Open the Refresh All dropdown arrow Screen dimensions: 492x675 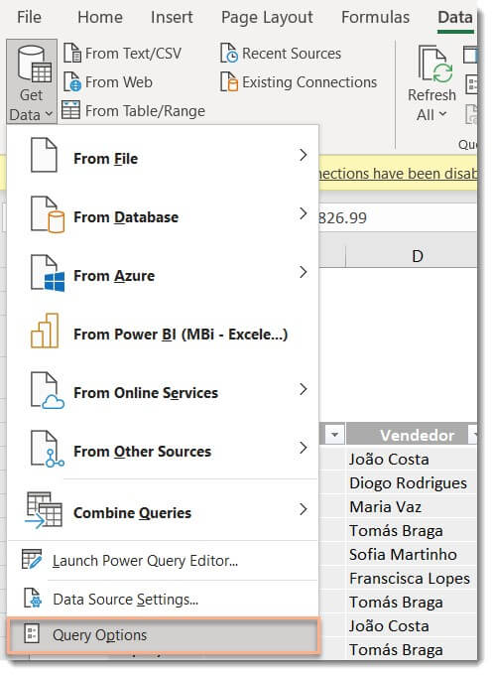442,114
